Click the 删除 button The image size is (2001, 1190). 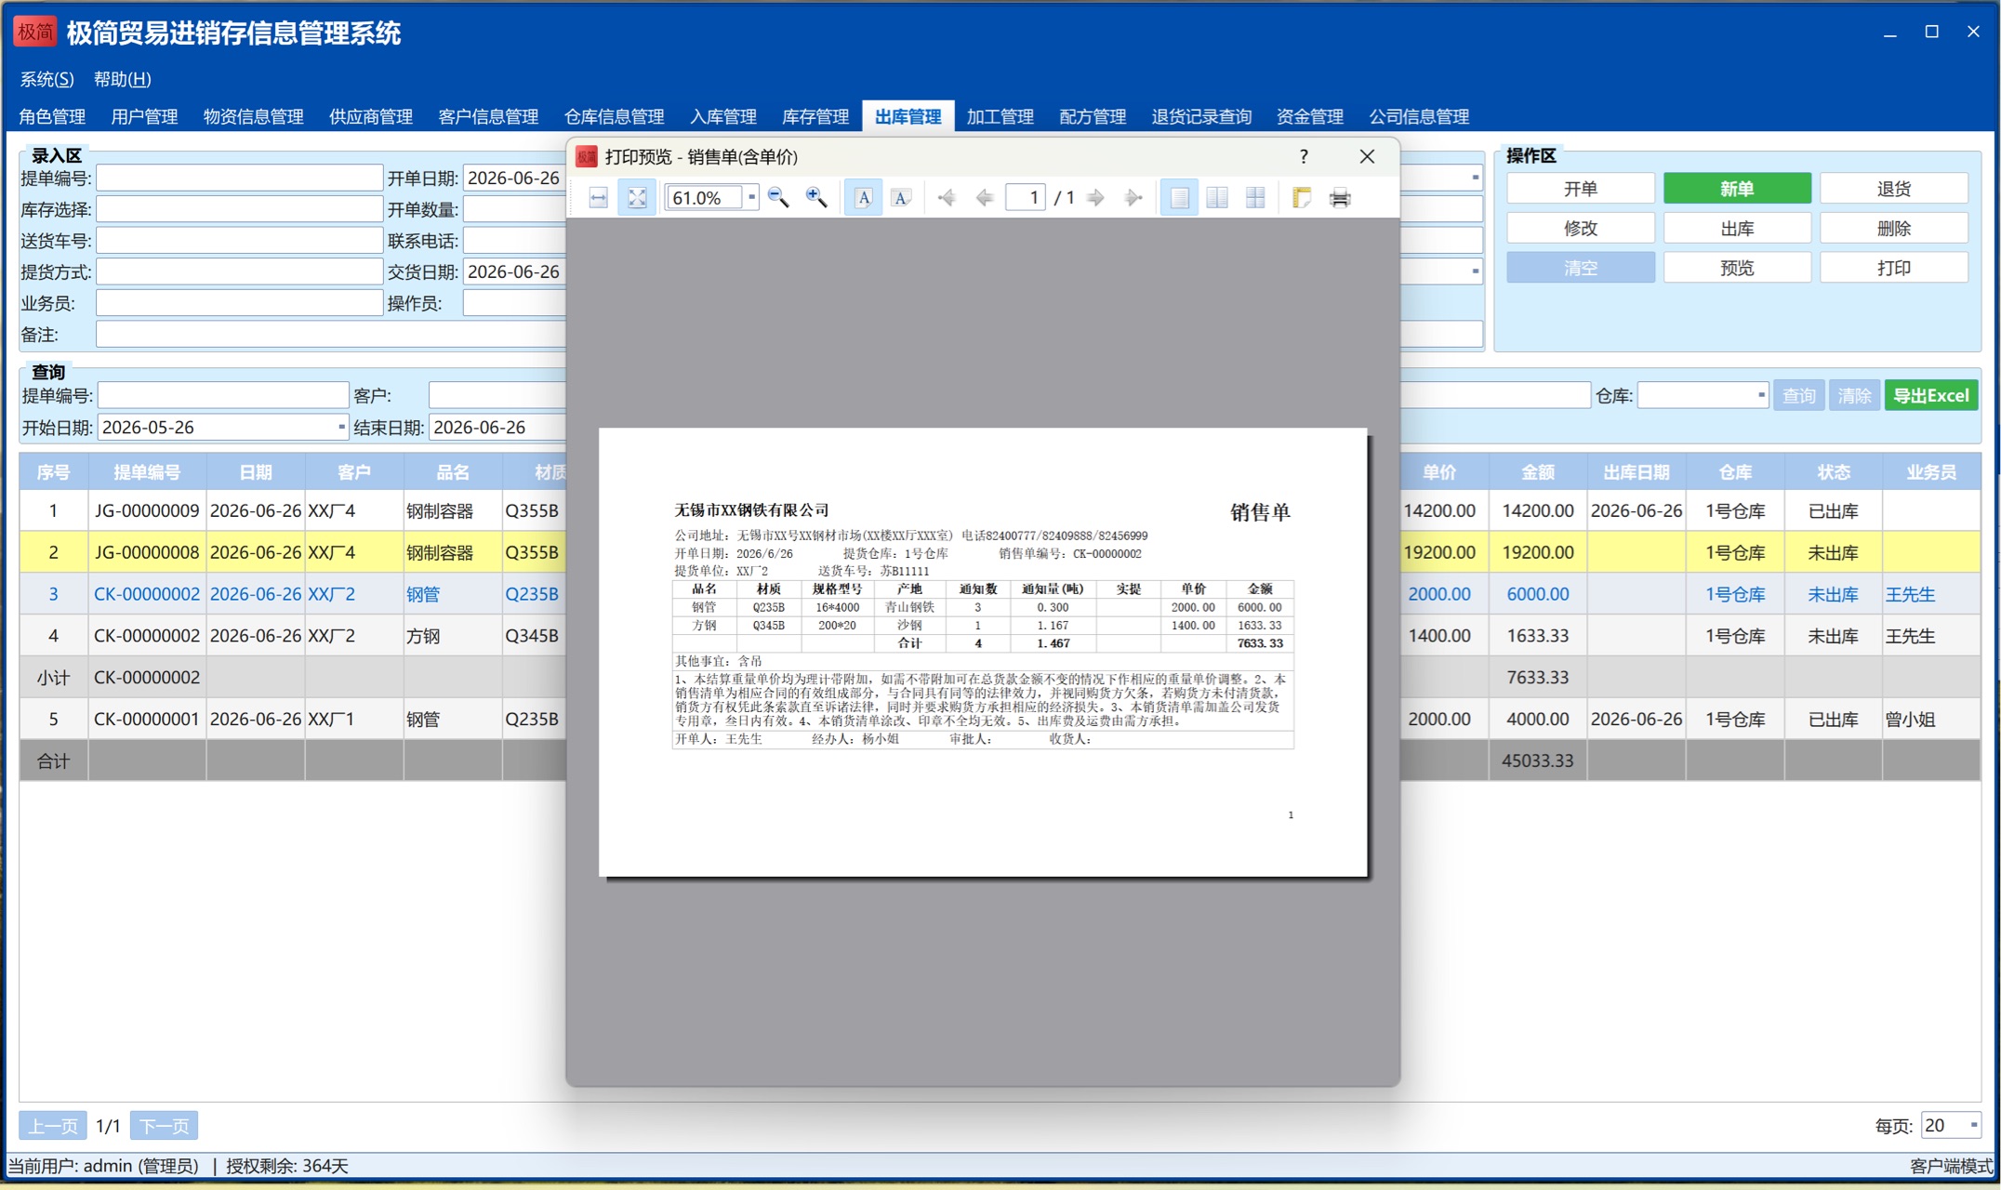pyautogui.click(x=1894, y=229)
